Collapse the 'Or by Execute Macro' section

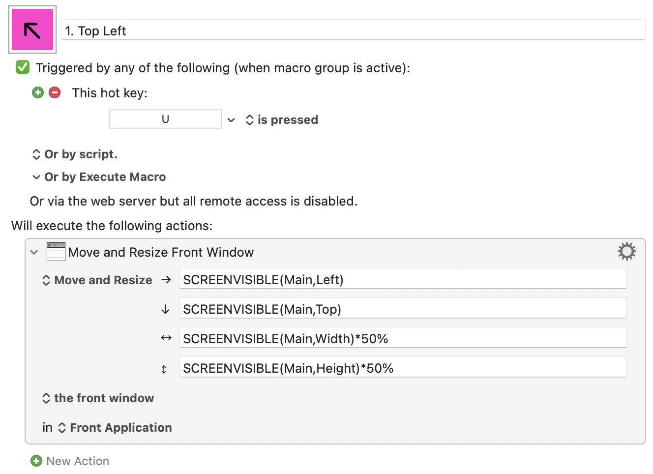coord(36,177)
